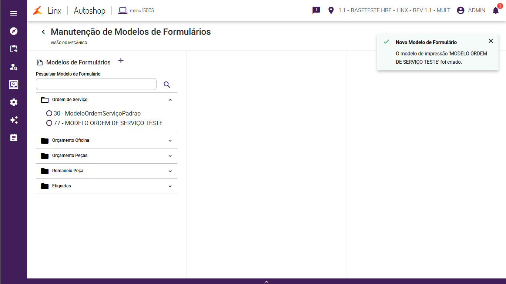Screen dimensions: 506x284
Task: Click the search magnifier button
Action: pos(167,85)
